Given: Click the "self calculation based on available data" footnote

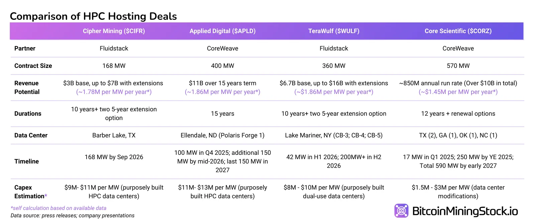Looking at the screenshot, I should coord(59,208).
